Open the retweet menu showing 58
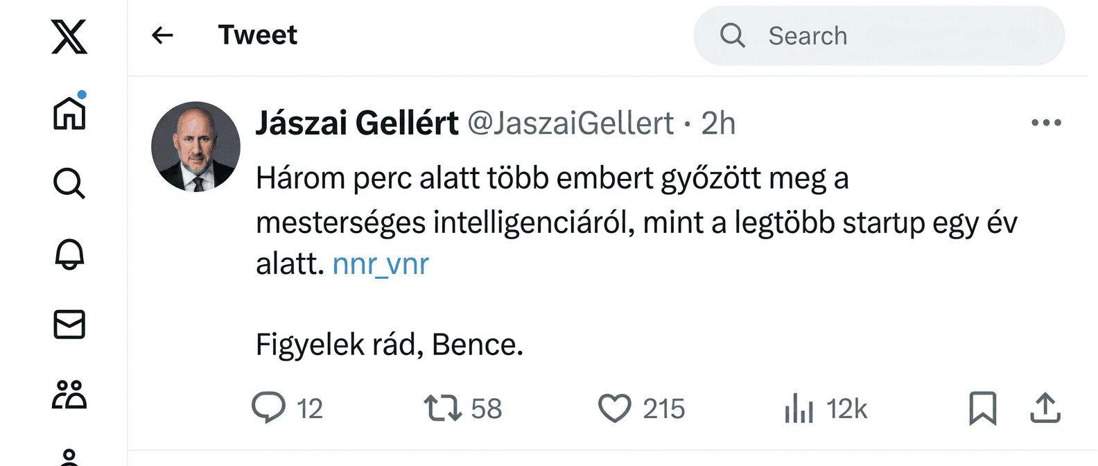1098x466 pixels. click(443, 408)
